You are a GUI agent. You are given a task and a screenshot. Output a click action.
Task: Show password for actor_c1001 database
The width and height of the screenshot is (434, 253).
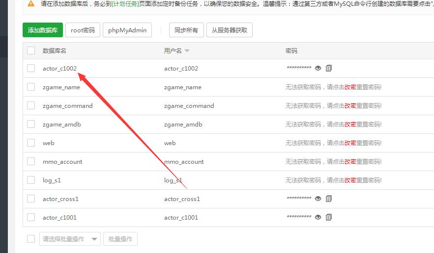[x=318, y=217]
